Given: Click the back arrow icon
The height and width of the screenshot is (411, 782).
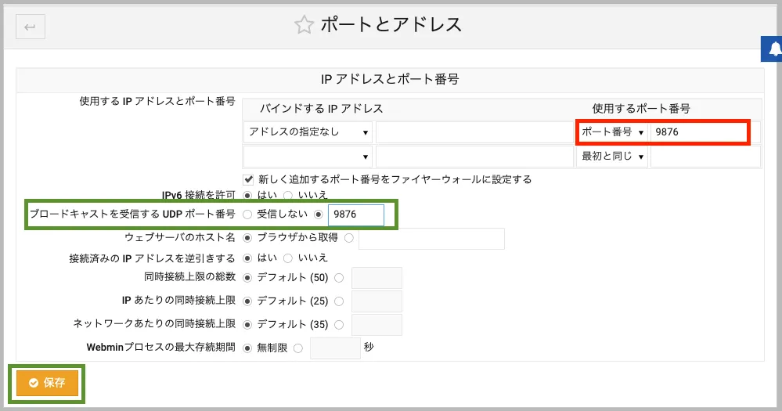Looking at the screenshot, I should (31, 27).
